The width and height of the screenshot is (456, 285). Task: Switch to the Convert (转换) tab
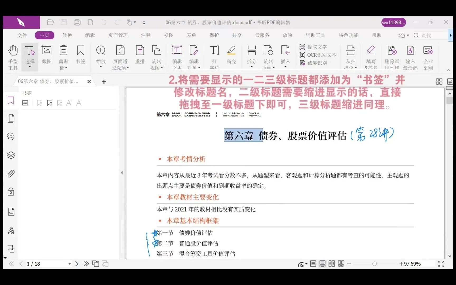[67, 35]
